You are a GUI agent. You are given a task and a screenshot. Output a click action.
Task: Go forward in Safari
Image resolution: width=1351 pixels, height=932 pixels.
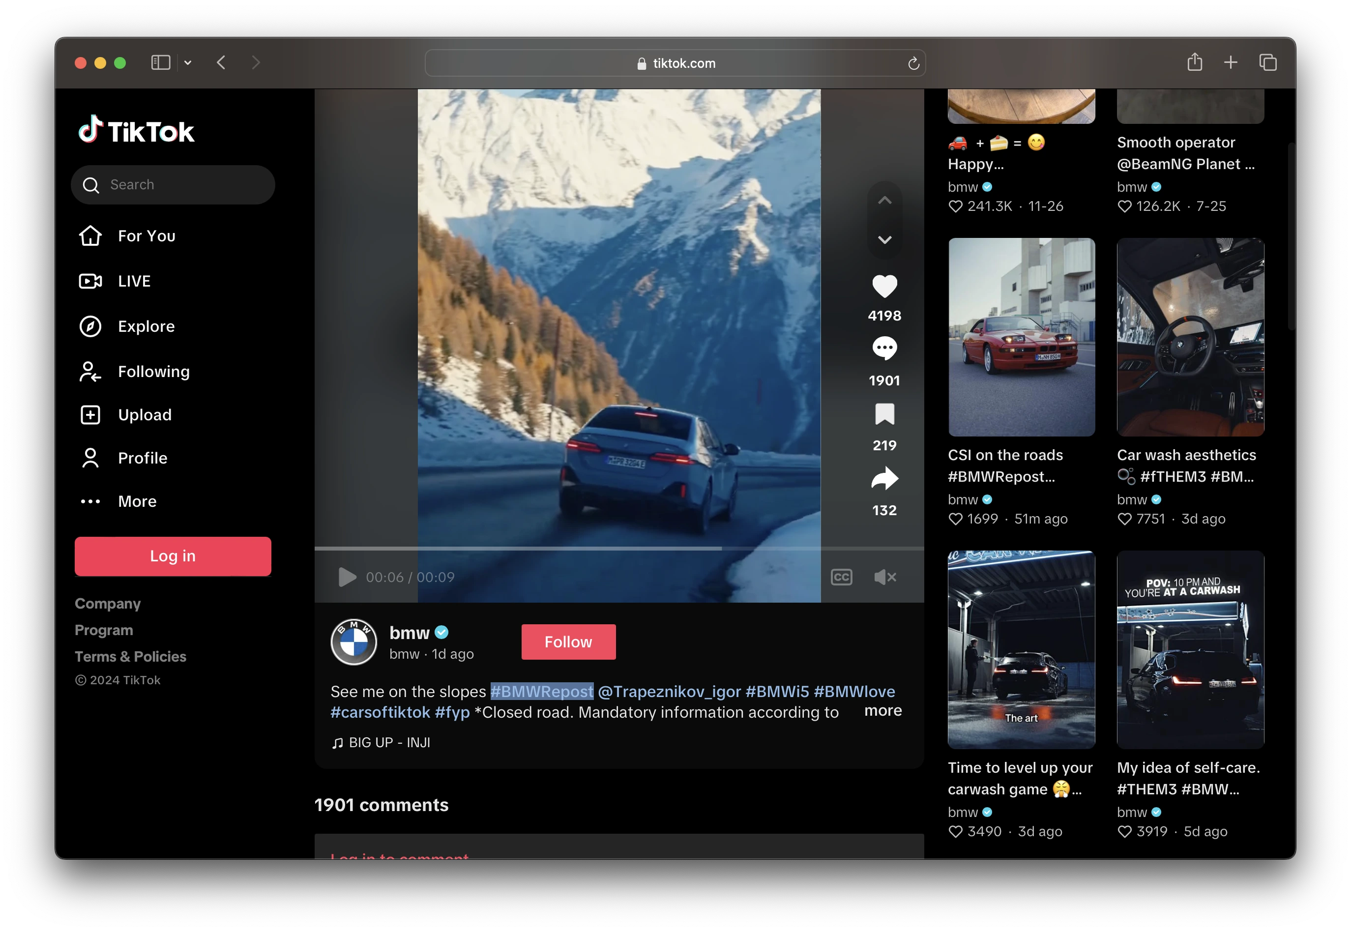click(x=255, y=62)
